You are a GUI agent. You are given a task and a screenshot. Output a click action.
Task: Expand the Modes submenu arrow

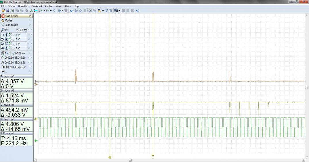(x=30, y=20)
